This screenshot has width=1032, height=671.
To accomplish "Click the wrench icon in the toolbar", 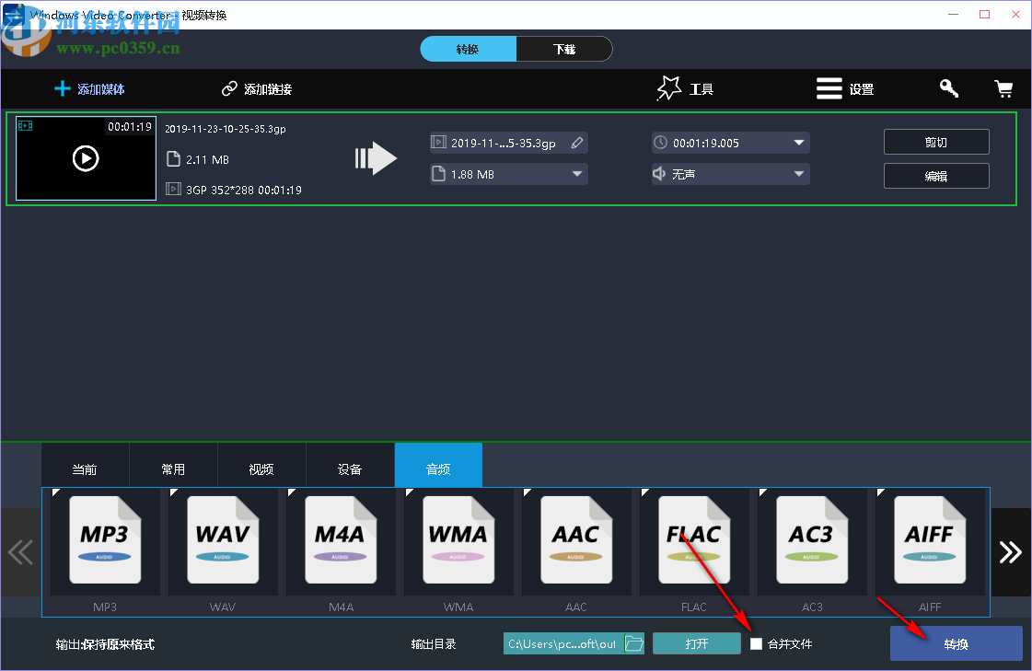I will tap(948, 88).
